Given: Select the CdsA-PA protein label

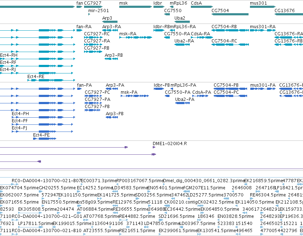Looking at the screenshot, I should click(x=202, y=92).
